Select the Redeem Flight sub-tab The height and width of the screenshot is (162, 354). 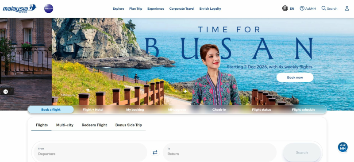94,125
